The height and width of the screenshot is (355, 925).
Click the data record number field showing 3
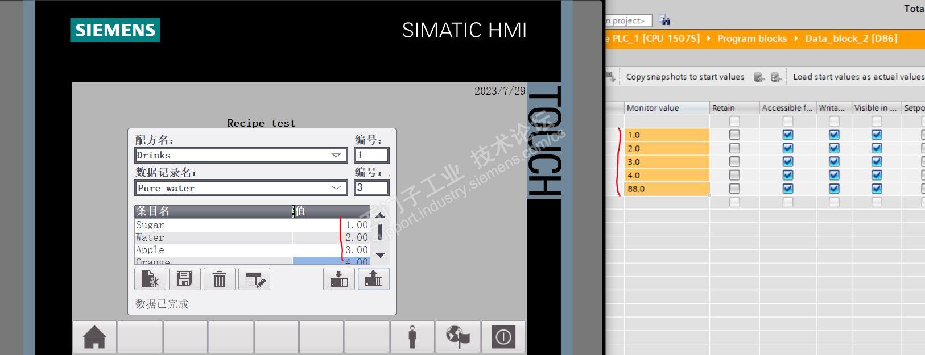(x=371, y=188)
